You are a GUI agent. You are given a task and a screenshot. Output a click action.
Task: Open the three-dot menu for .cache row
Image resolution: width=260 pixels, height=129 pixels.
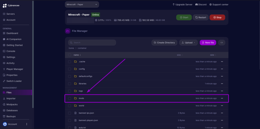point(222,62)
